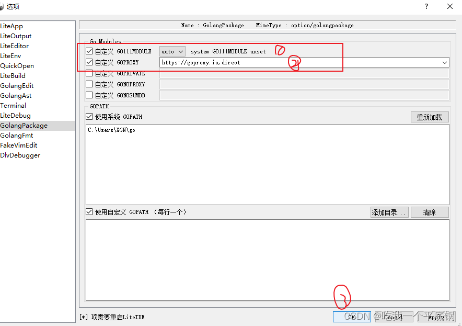Expand the GOPROXY value dropdown

pyautogui.click(x=444, y=62)
